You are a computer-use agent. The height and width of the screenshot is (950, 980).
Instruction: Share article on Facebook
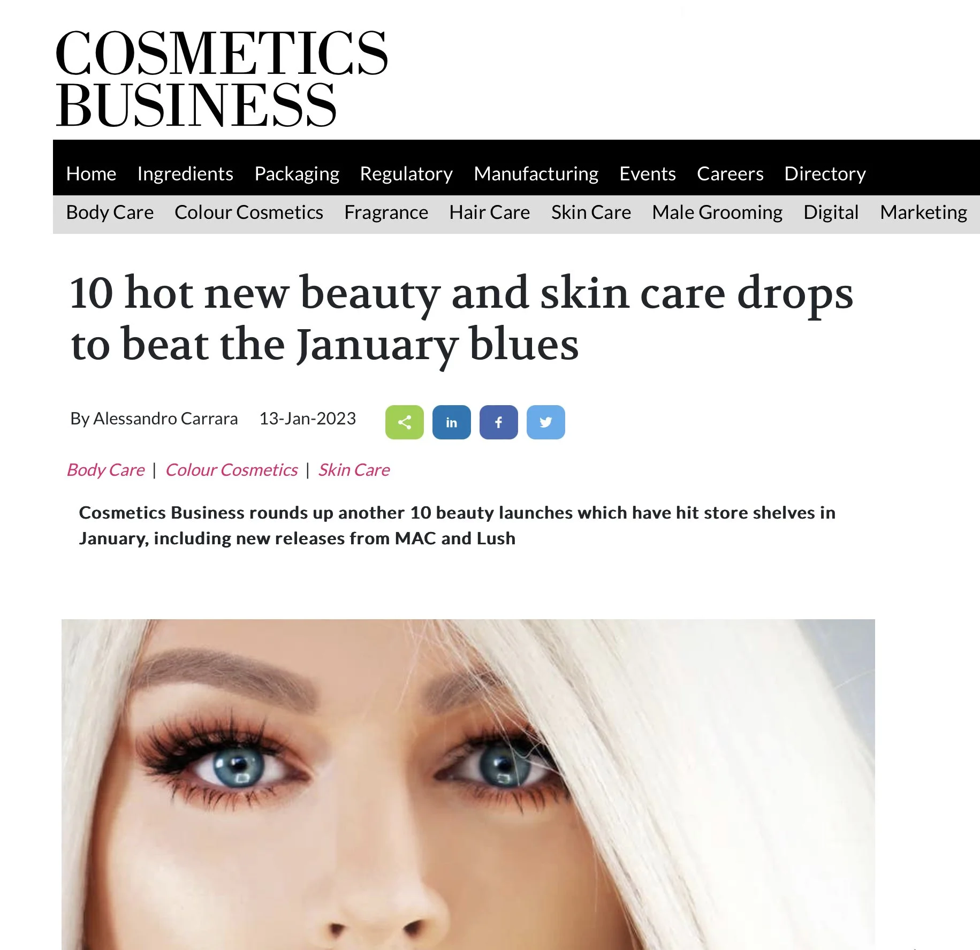498,422
